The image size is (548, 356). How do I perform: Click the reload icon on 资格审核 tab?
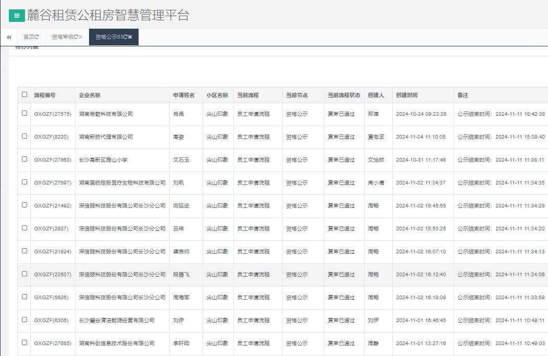(76, 37)
